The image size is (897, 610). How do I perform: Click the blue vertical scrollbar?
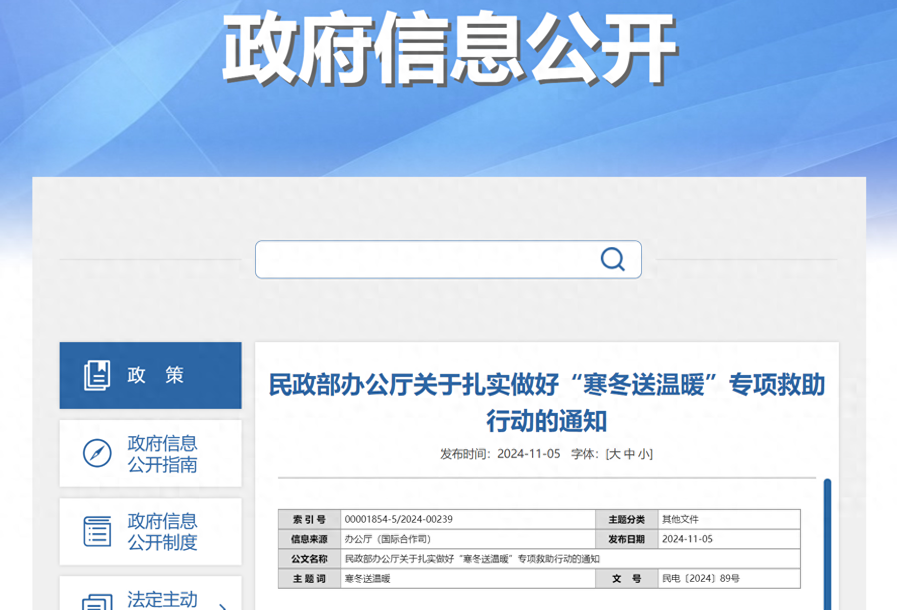tap(827, 544)
